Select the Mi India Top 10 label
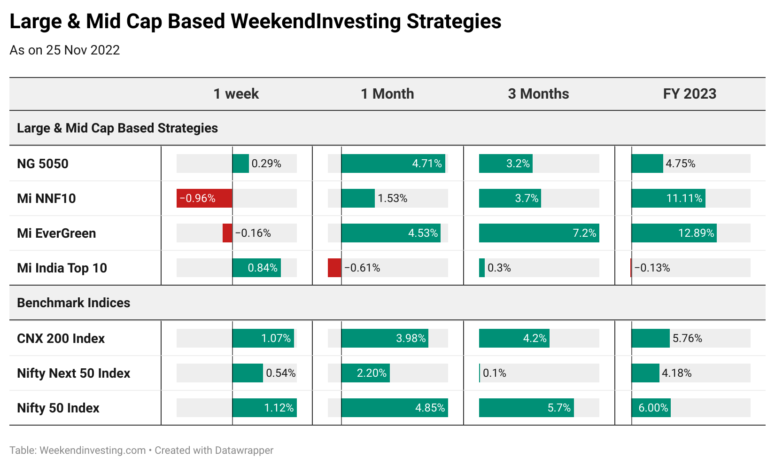This screenshot has width=775, height=466. click(x=62, y=268)
